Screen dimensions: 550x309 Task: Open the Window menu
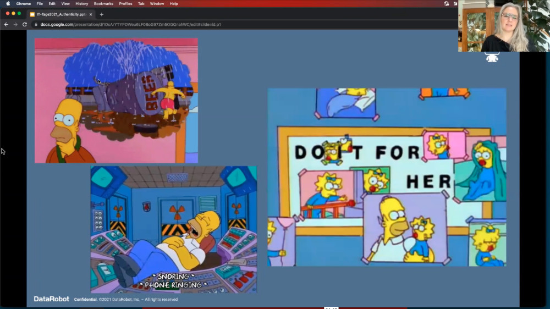[x=157, y=3]
